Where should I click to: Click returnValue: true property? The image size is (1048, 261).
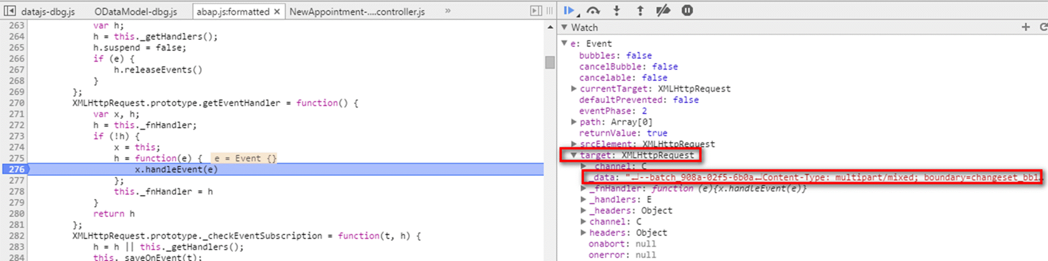point(623,133)
